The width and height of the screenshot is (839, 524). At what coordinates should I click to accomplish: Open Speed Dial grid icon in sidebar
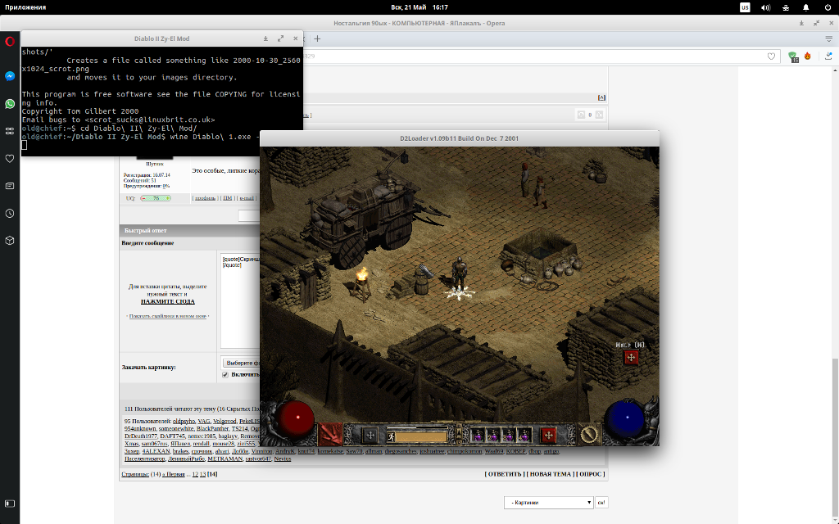(x=10, y=131)
